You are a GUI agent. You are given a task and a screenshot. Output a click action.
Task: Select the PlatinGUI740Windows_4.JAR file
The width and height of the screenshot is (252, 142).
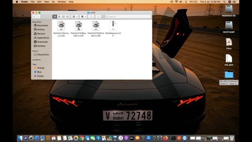pyautogui.click(x=96, y=26)
